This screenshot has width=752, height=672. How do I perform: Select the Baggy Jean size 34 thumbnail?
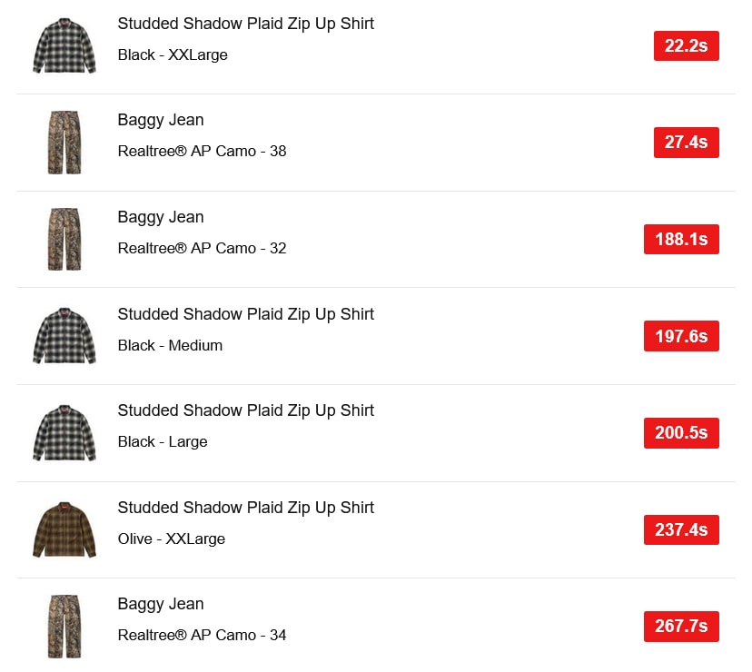(64, 627)
